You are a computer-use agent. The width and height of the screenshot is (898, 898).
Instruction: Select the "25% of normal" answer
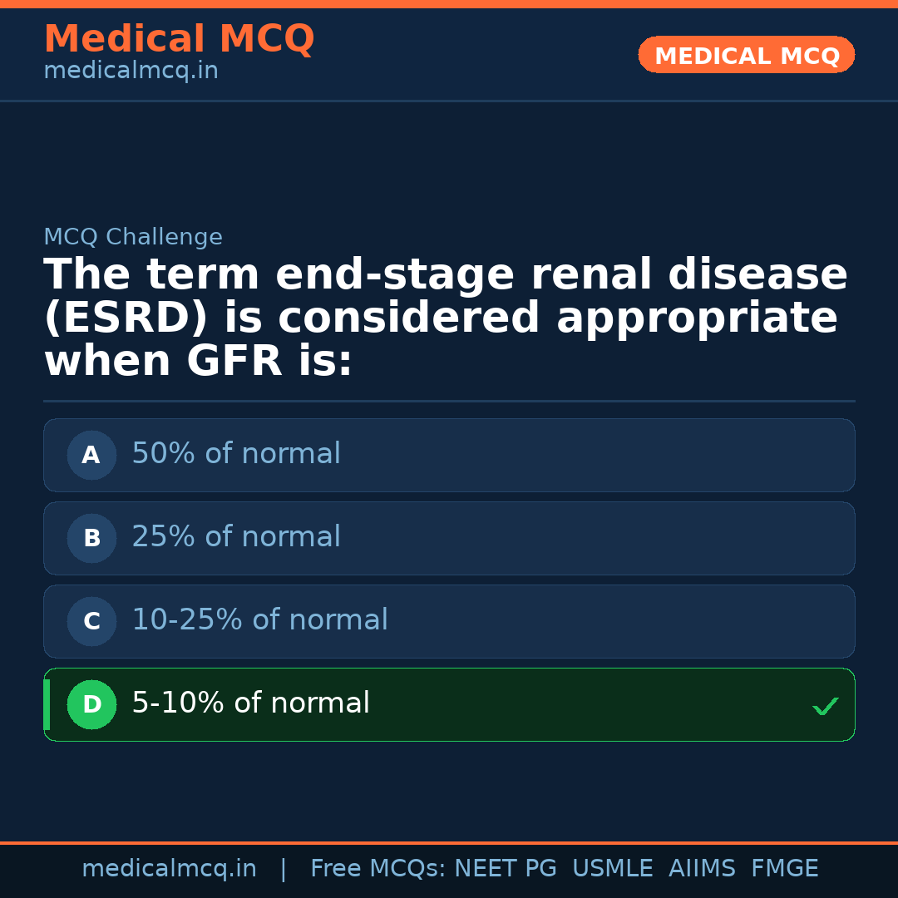coord(236,537)
